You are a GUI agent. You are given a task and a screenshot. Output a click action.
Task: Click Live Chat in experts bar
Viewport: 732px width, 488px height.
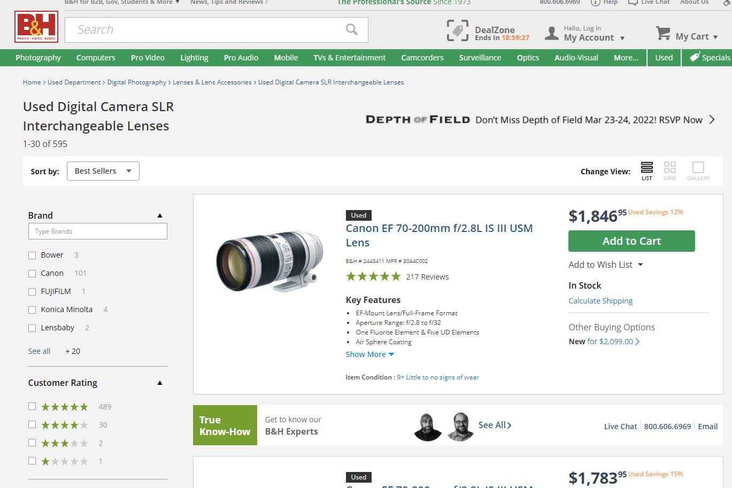click(620, 426)
